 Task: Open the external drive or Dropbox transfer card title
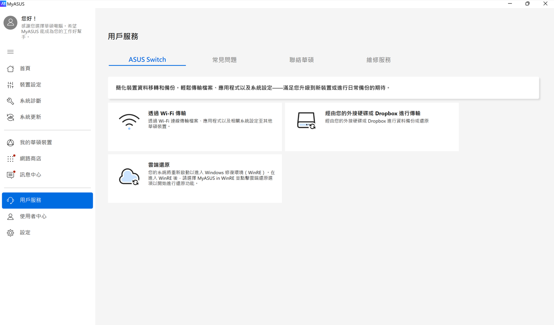pos(373,114)
